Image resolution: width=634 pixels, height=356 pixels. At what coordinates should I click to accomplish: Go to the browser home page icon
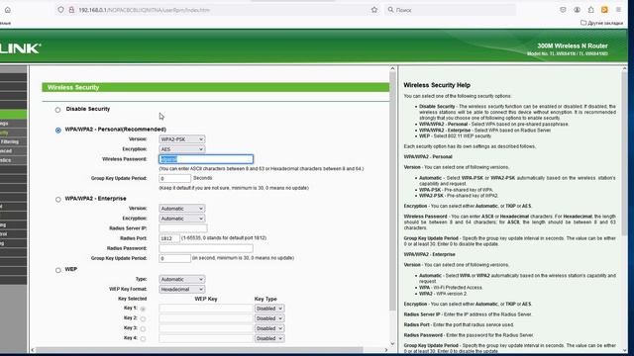(7, 10)
